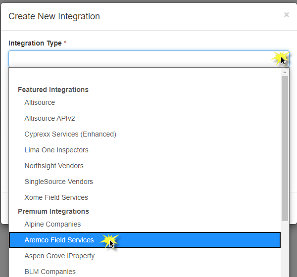297x277 pixels.
Task: Pick Lima One Inspectors integration
Action: tap(145, 150)
